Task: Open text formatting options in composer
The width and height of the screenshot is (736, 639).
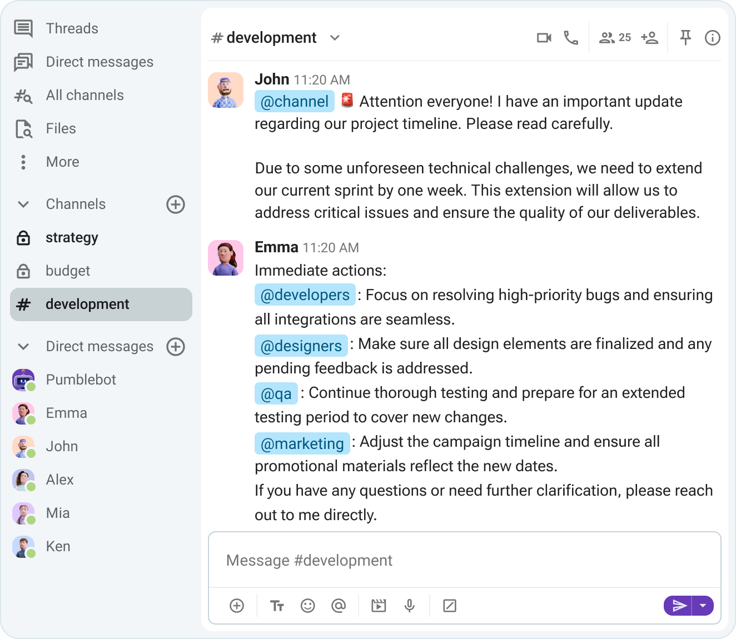Action: coord(277,606)
